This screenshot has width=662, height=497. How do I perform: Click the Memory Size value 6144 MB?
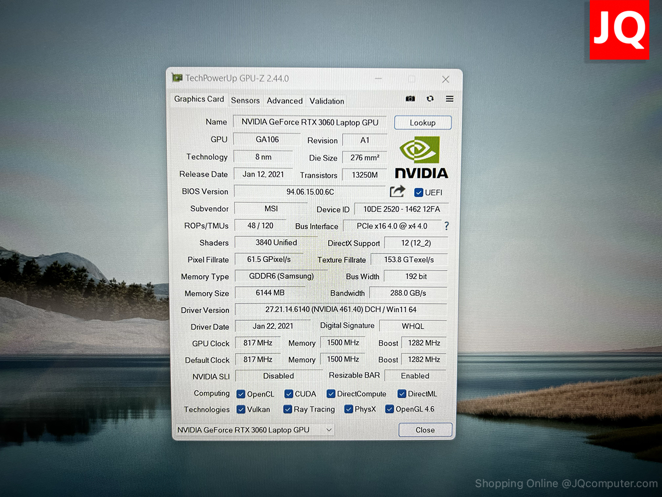(270, 293)
